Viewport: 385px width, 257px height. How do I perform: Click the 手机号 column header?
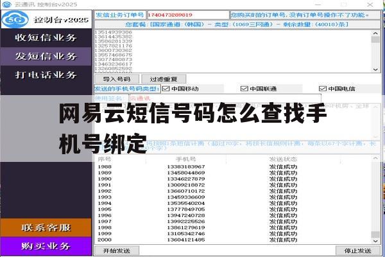(186, 159)
